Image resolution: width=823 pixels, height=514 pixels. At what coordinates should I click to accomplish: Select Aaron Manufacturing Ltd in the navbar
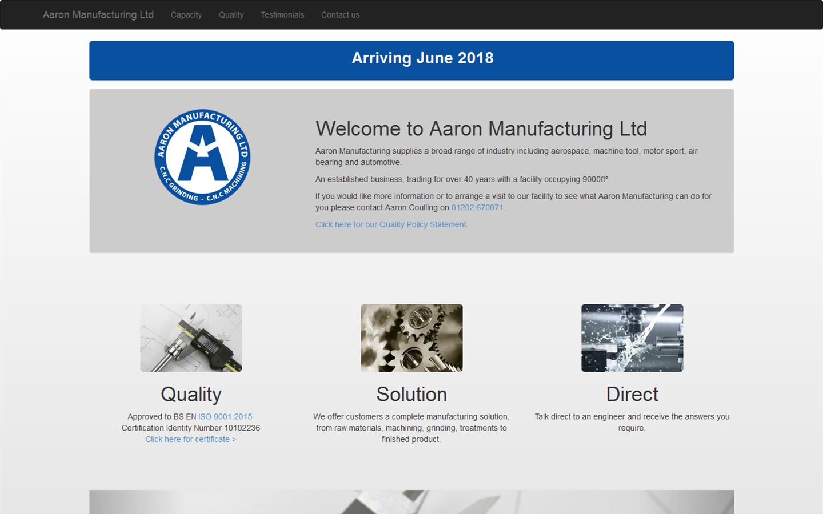98,15
